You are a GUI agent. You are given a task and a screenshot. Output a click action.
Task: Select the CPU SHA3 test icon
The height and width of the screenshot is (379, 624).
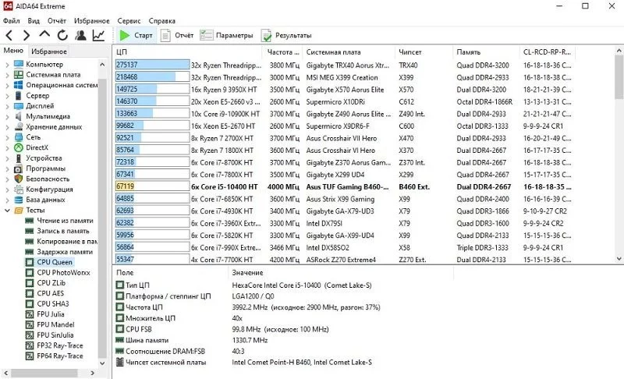pyautogui.click(x=30, y=304)
